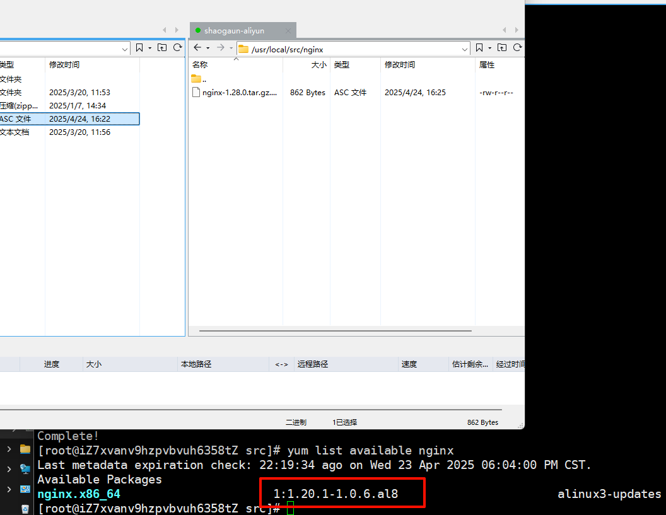
Task: Go to parent folder in remote pane
Action: click(x=502, y=47)
